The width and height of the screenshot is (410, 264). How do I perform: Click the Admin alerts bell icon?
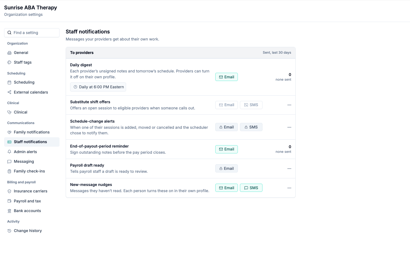pyautogui.click(x=9, y=152)
